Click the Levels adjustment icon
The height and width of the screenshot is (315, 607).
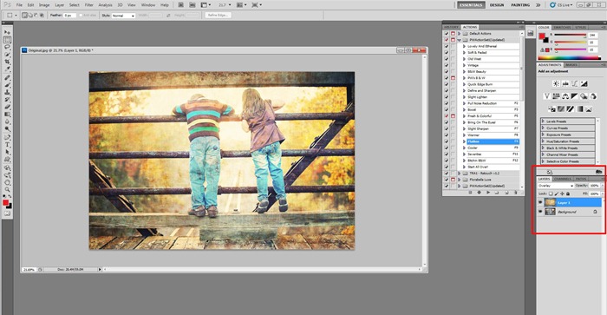tap(565, 83)
